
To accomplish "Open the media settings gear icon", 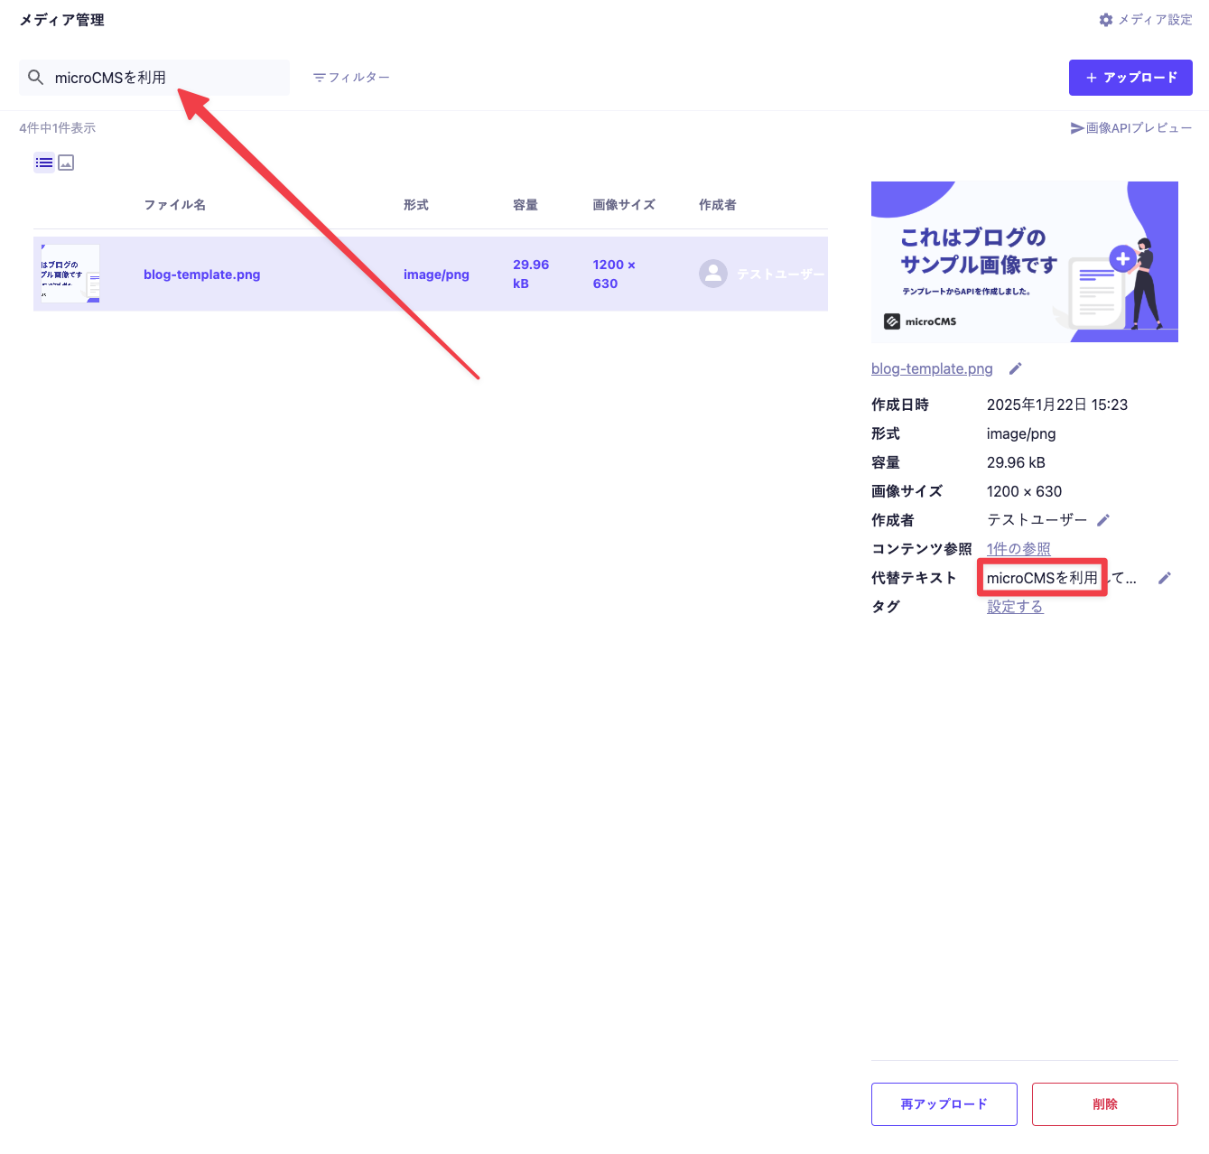I will coord(1106,20).
